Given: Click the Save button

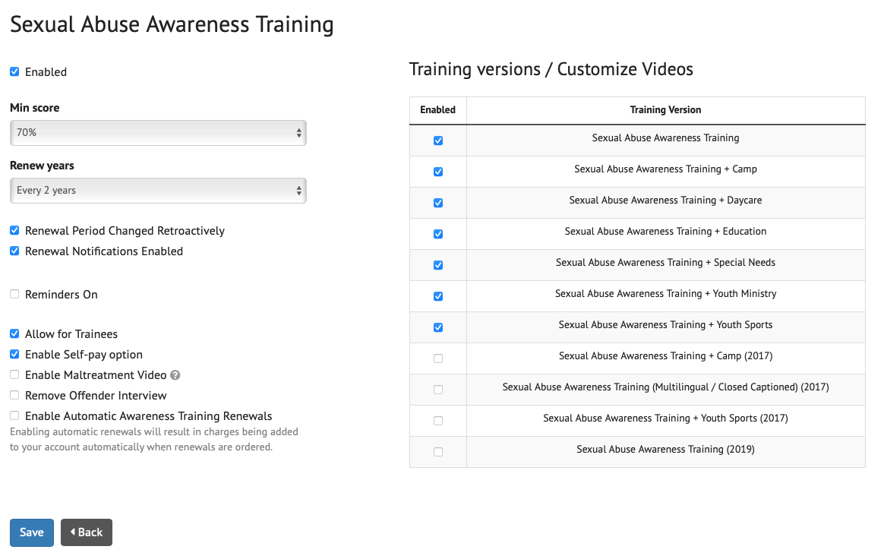Looking at the screenshot, I should pos(31,532).
